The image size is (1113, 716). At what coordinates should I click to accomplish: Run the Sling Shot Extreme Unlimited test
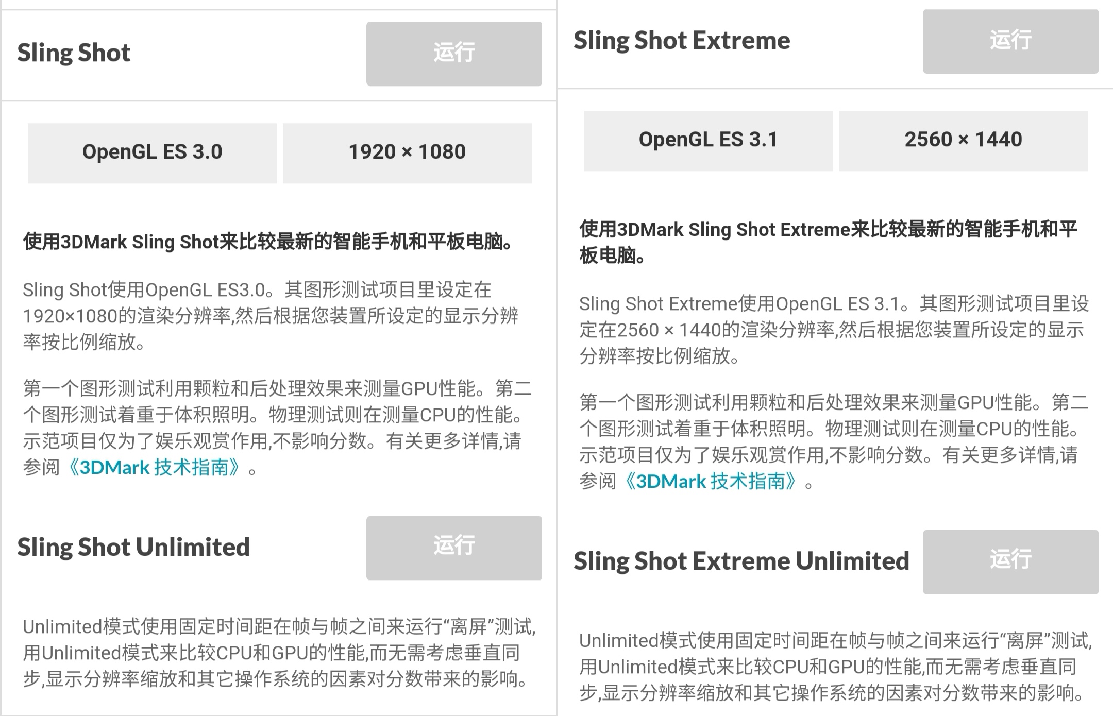pos(1009,562)
